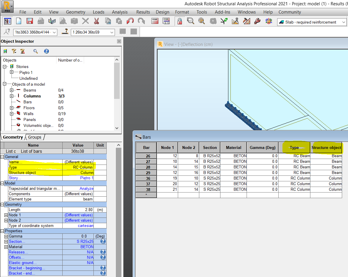348x277 pixels.
Task: Open the filter funnel in Object Inspector
Action: [x=14, y=51]
